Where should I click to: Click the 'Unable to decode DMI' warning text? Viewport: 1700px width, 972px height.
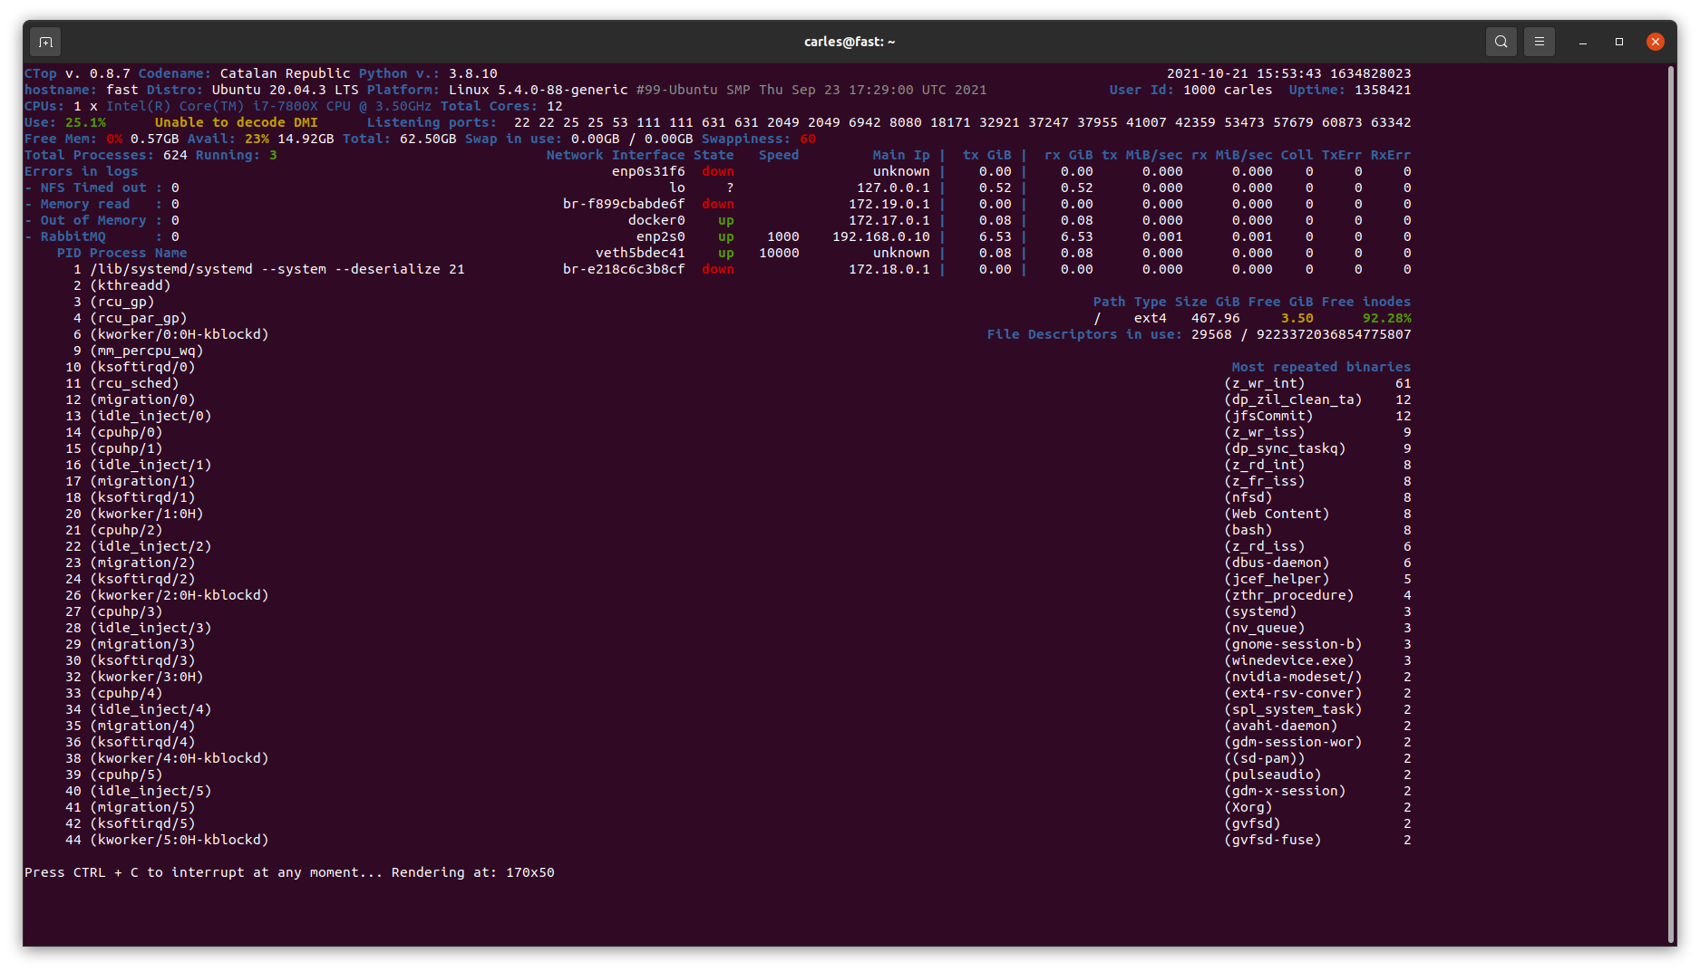[x=236, y=122]
